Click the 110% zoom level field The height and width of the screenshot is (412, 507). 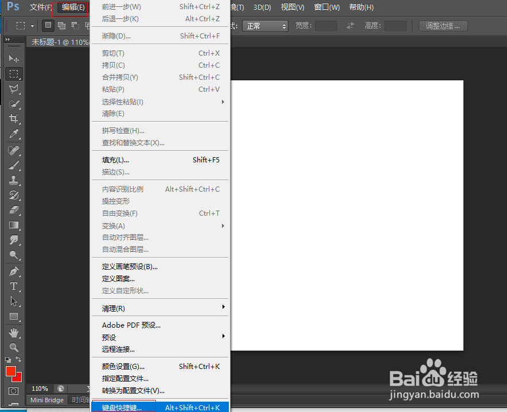(x=39, y=388)
